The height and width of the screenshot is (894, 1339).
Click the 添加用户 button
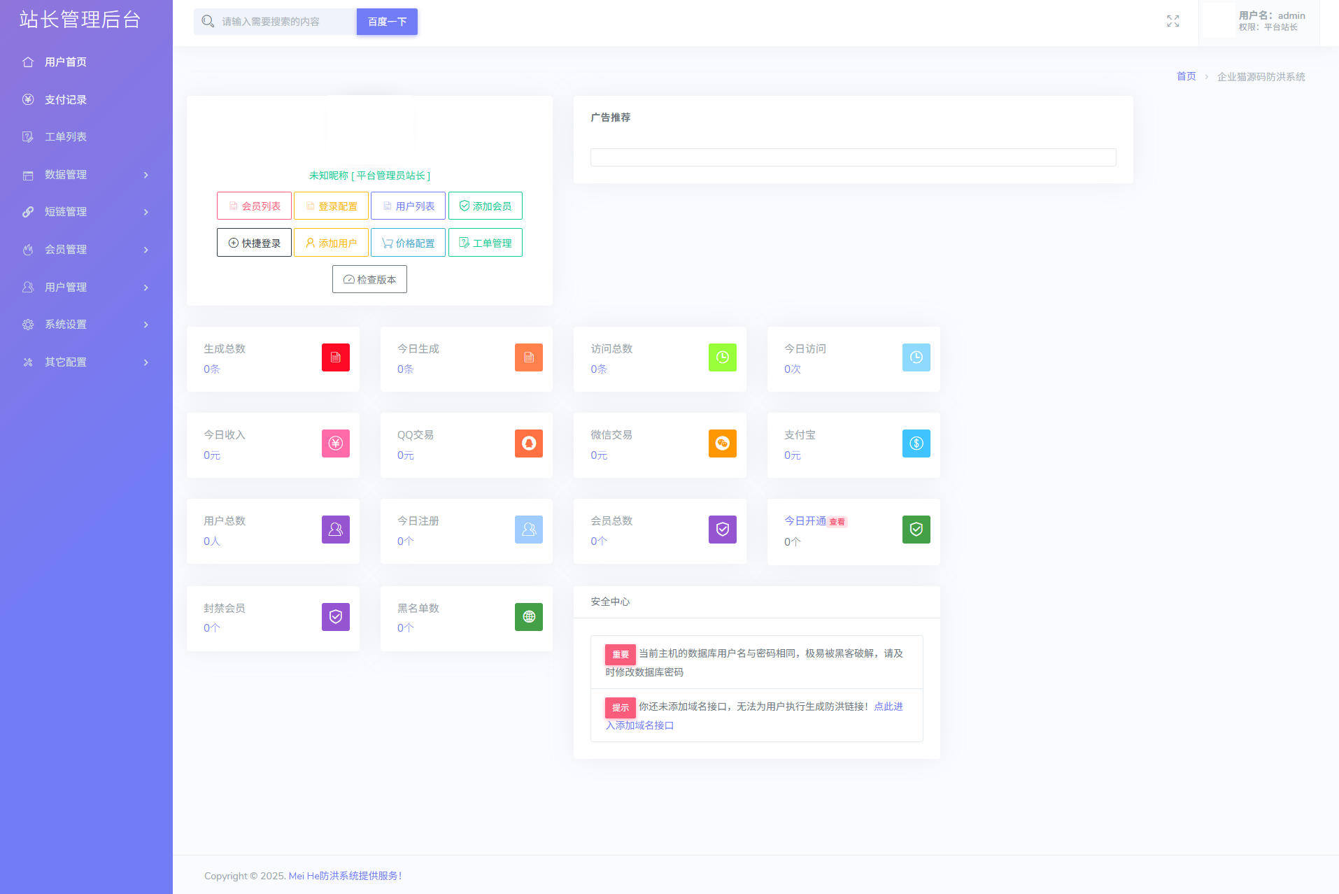coord(331,243)
